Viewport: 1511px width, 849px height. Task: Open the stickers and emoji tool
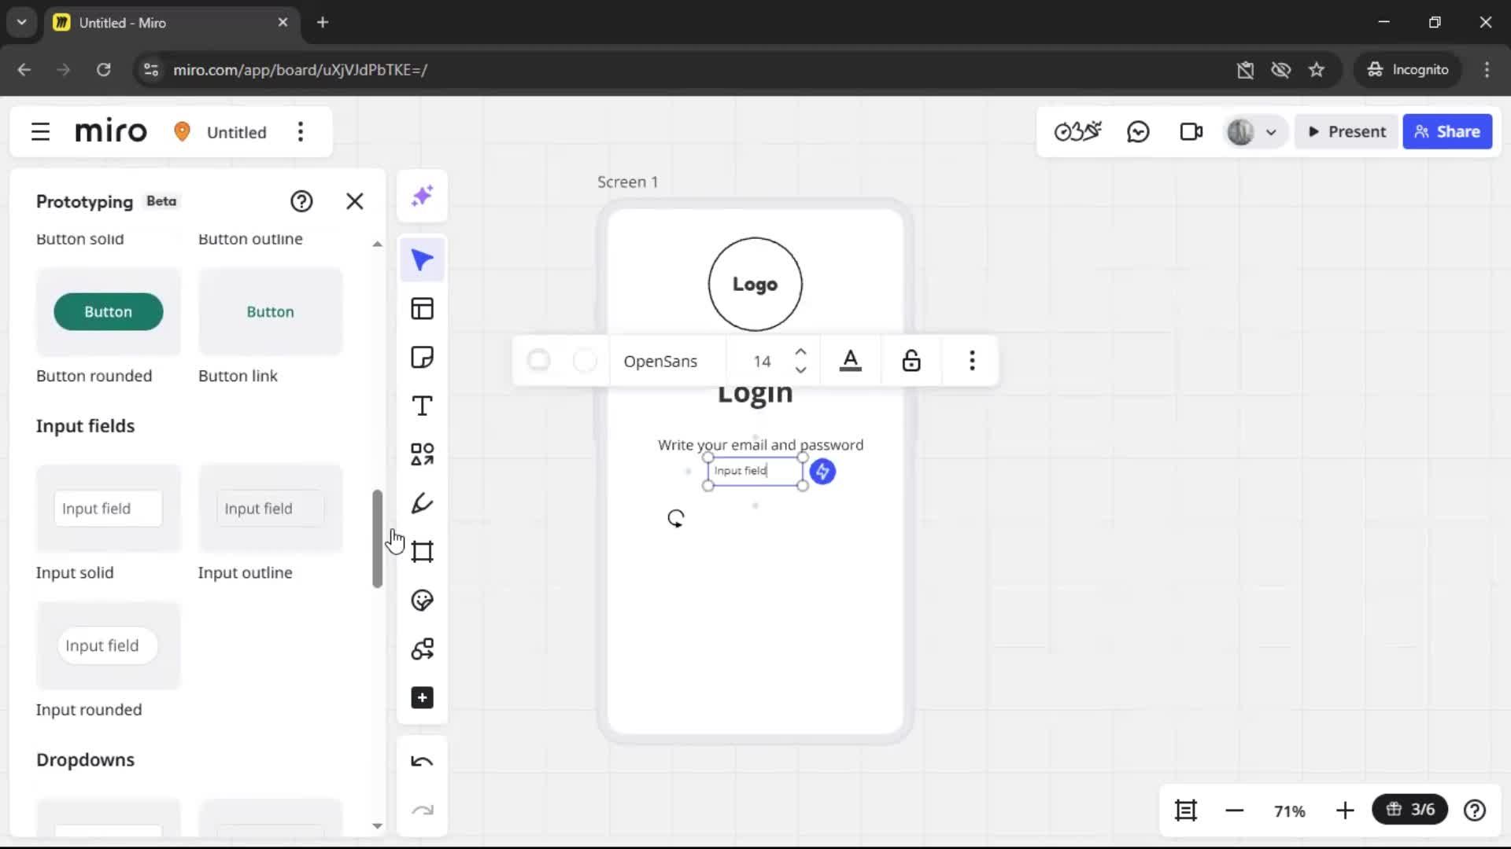[423, 601]
